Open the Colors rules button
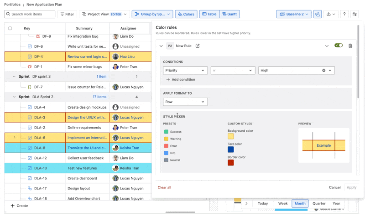Image resolution: width=365 pixels, height=214 pixels. (x=186, y=14)
